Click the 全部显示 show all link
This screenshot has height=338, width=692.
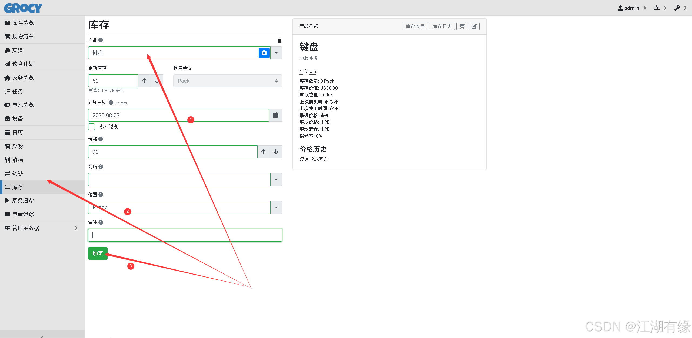(x=308, y=72)
